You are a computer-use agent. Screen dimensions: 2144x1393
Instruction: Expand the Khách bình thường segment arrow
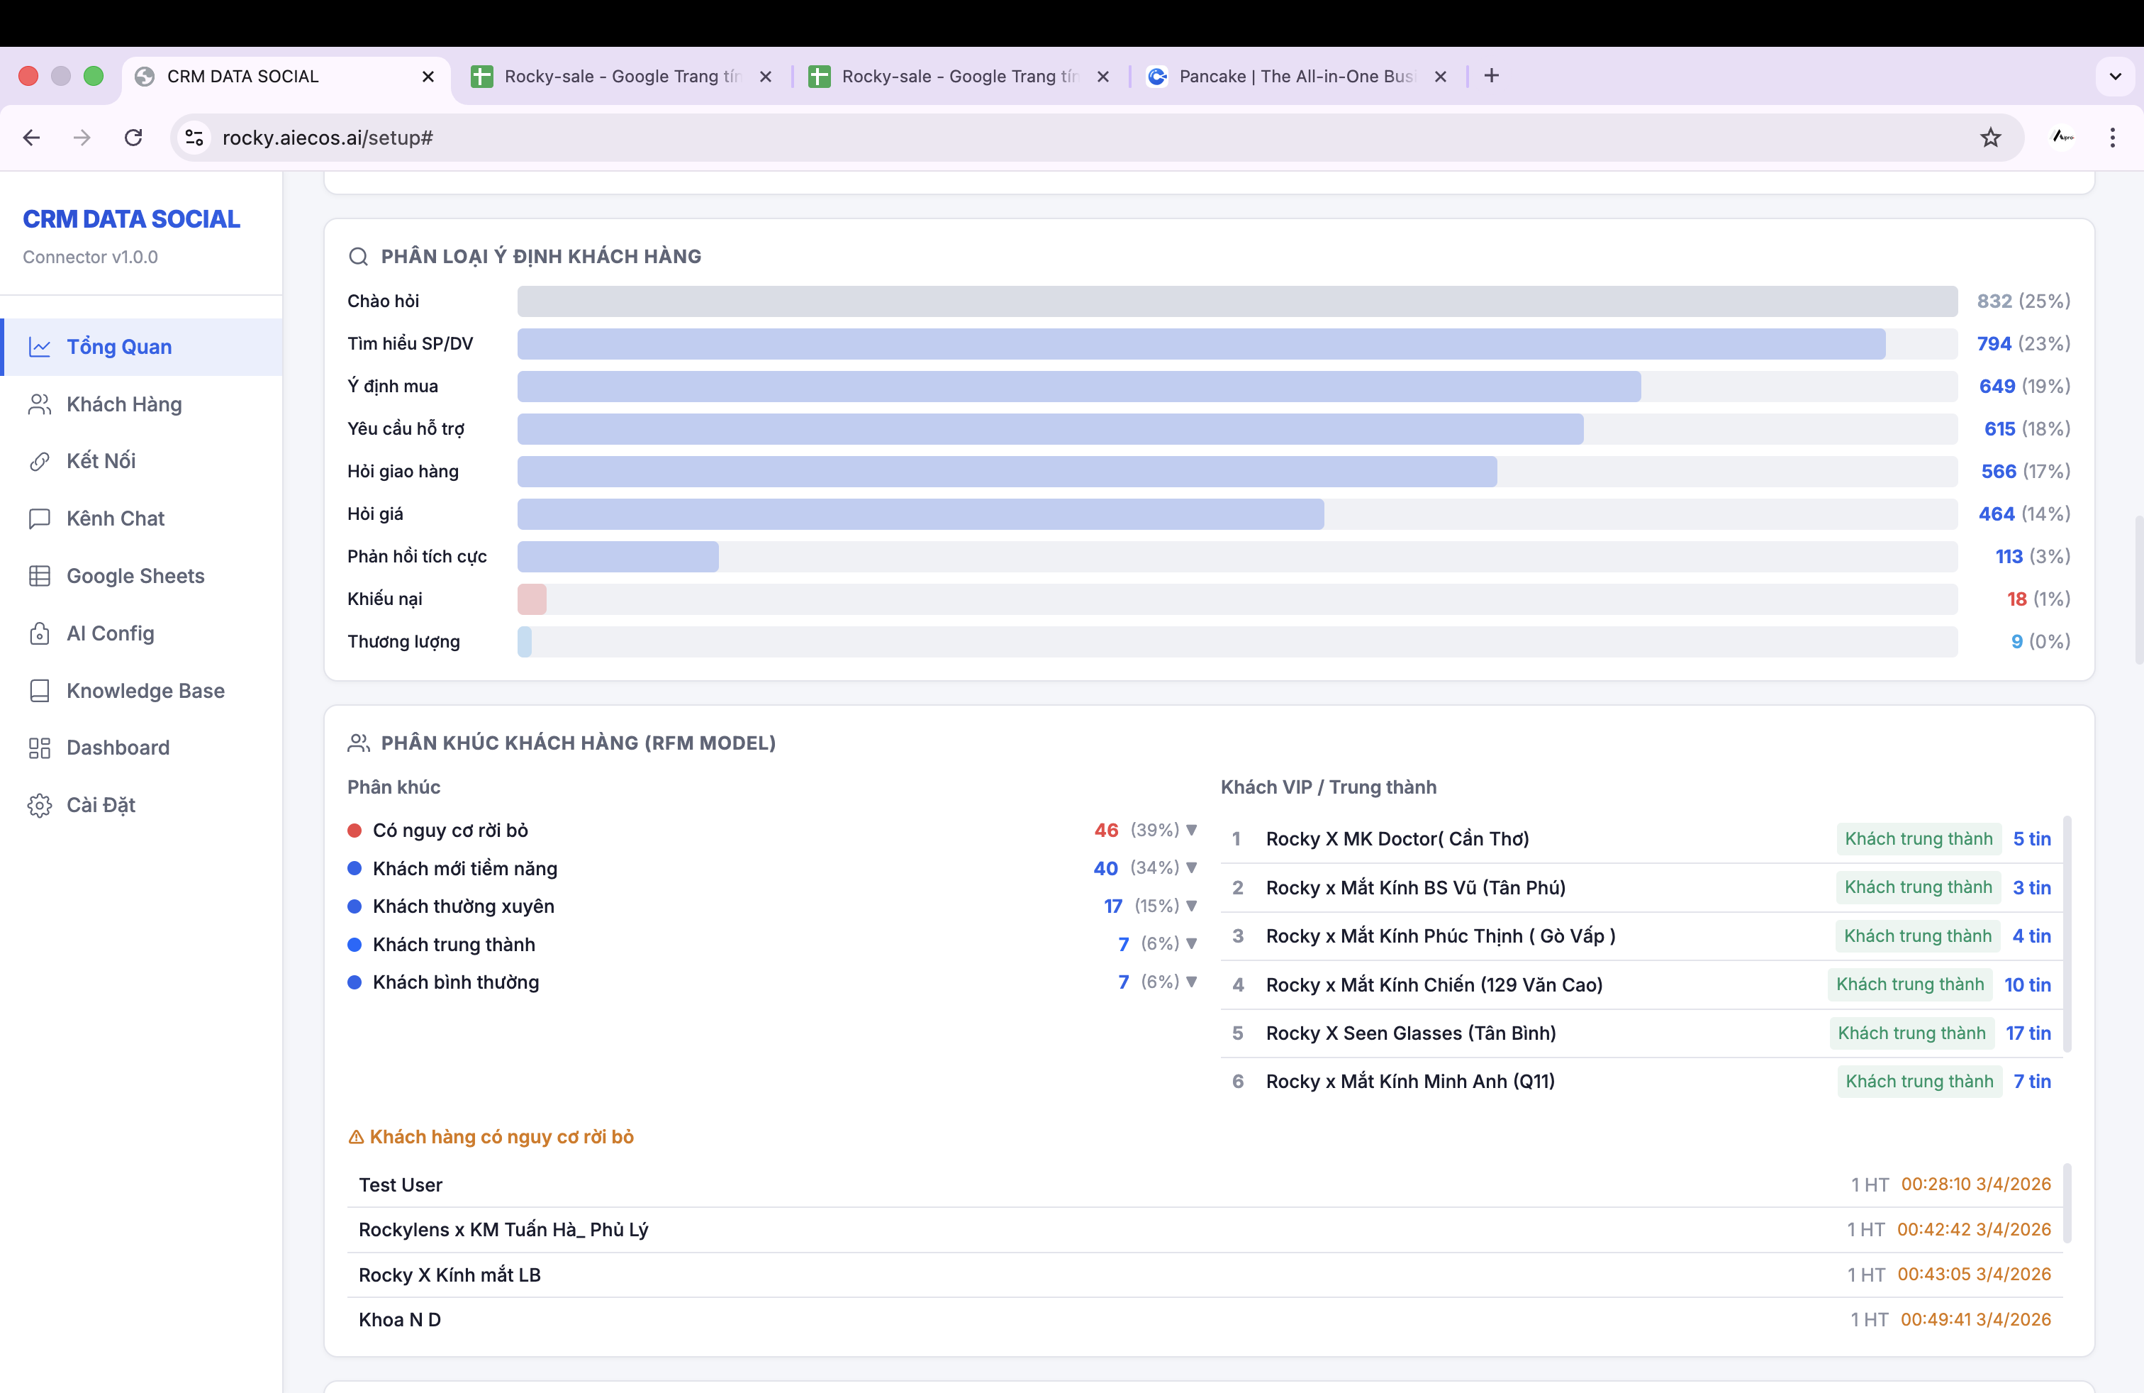[1191, 981]
